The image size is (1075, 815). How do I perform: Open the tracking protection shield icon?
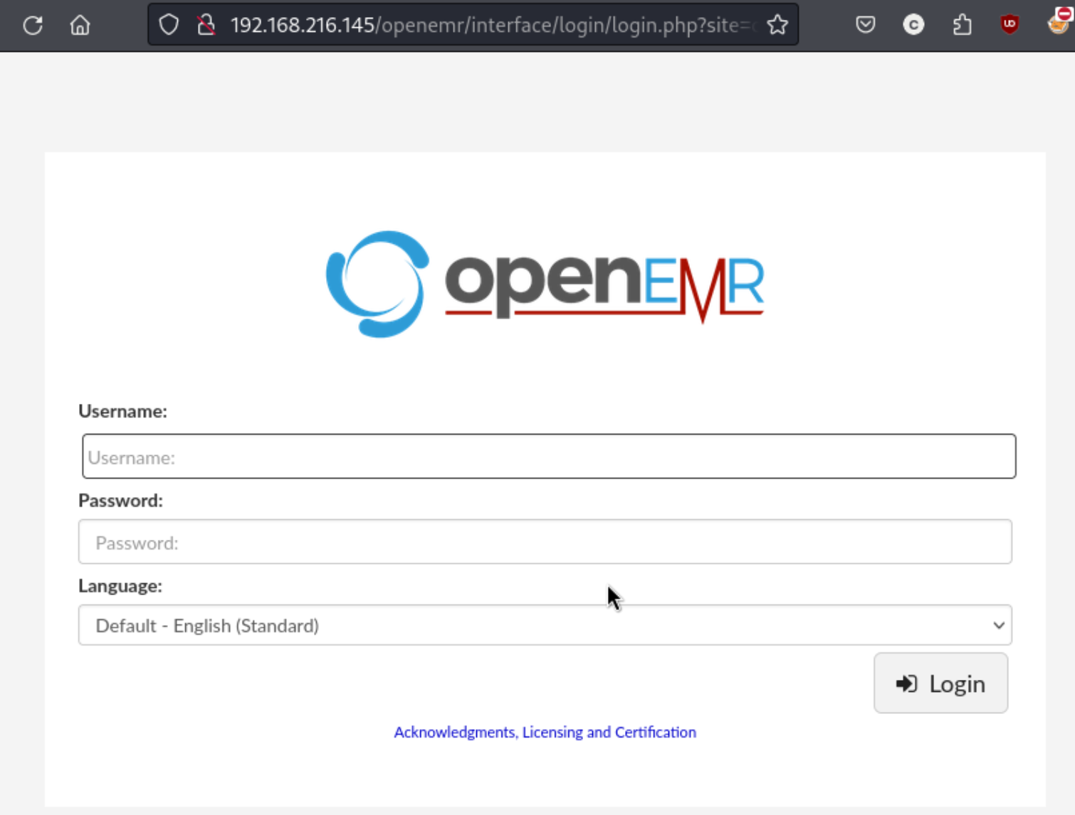click(x=169, y=25)
